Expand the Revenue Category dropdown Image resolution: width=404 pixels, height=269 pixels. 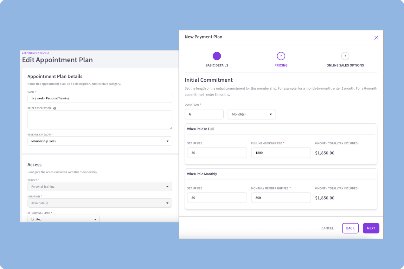(x=100, y=141)
